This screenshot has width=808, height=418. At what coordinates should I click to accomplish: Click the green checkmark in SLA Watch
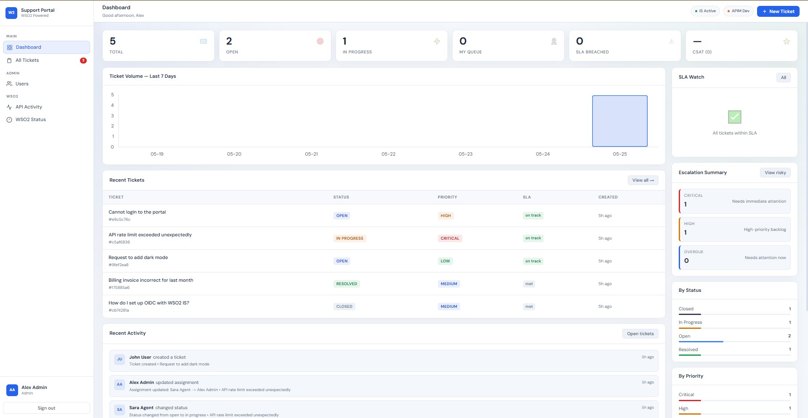pos(734,117)
